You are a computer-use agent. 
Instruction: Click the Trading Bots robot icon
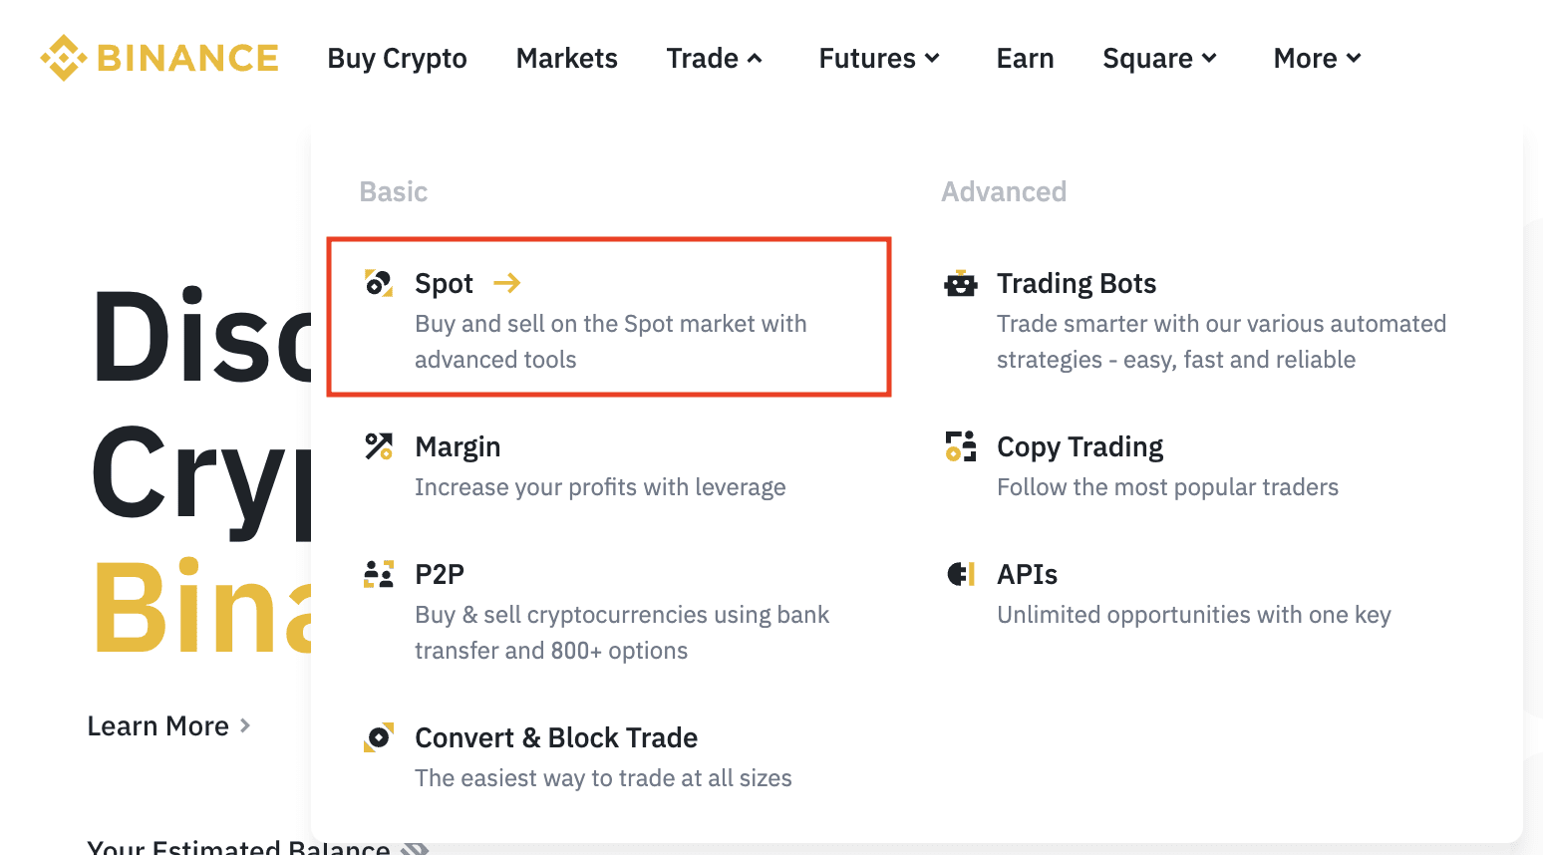pos(961,284)
